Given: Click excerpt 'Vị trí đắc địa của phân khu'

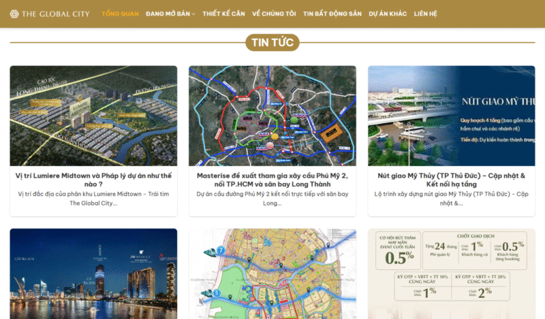Looking at the screenshot, I should click(x=93, y=198).
